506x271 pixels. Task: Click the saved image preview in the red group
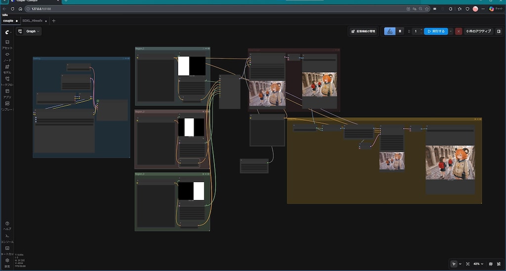320,84
